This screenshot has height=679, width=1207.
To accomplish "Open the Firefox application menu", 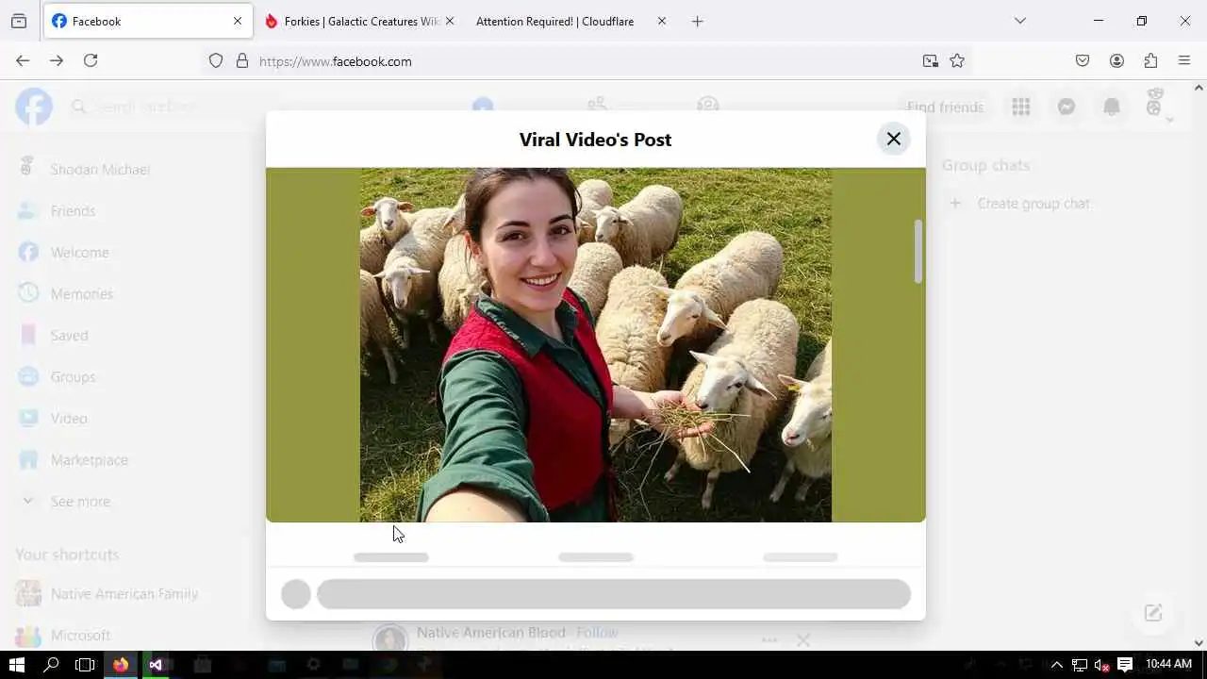I will [x=1184, y=60].
